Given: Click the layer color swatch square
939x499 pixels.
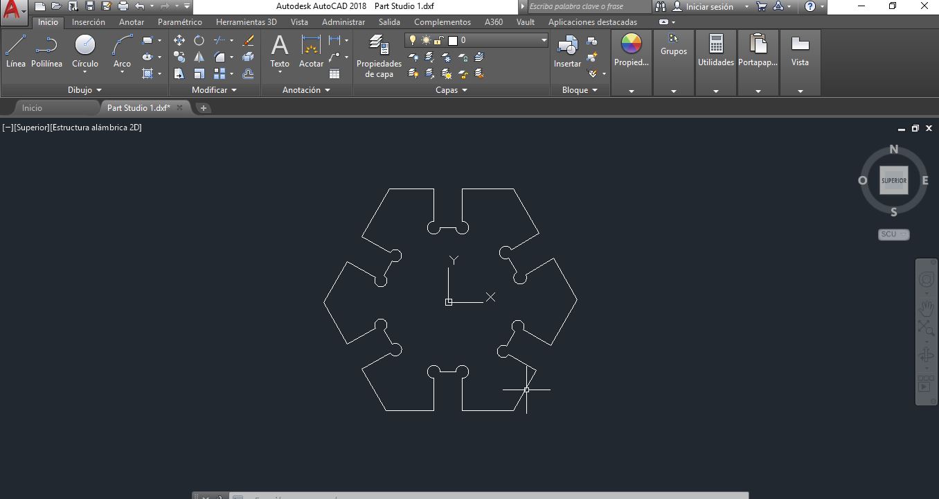Looking at the screenshot, I should point(453,40).
